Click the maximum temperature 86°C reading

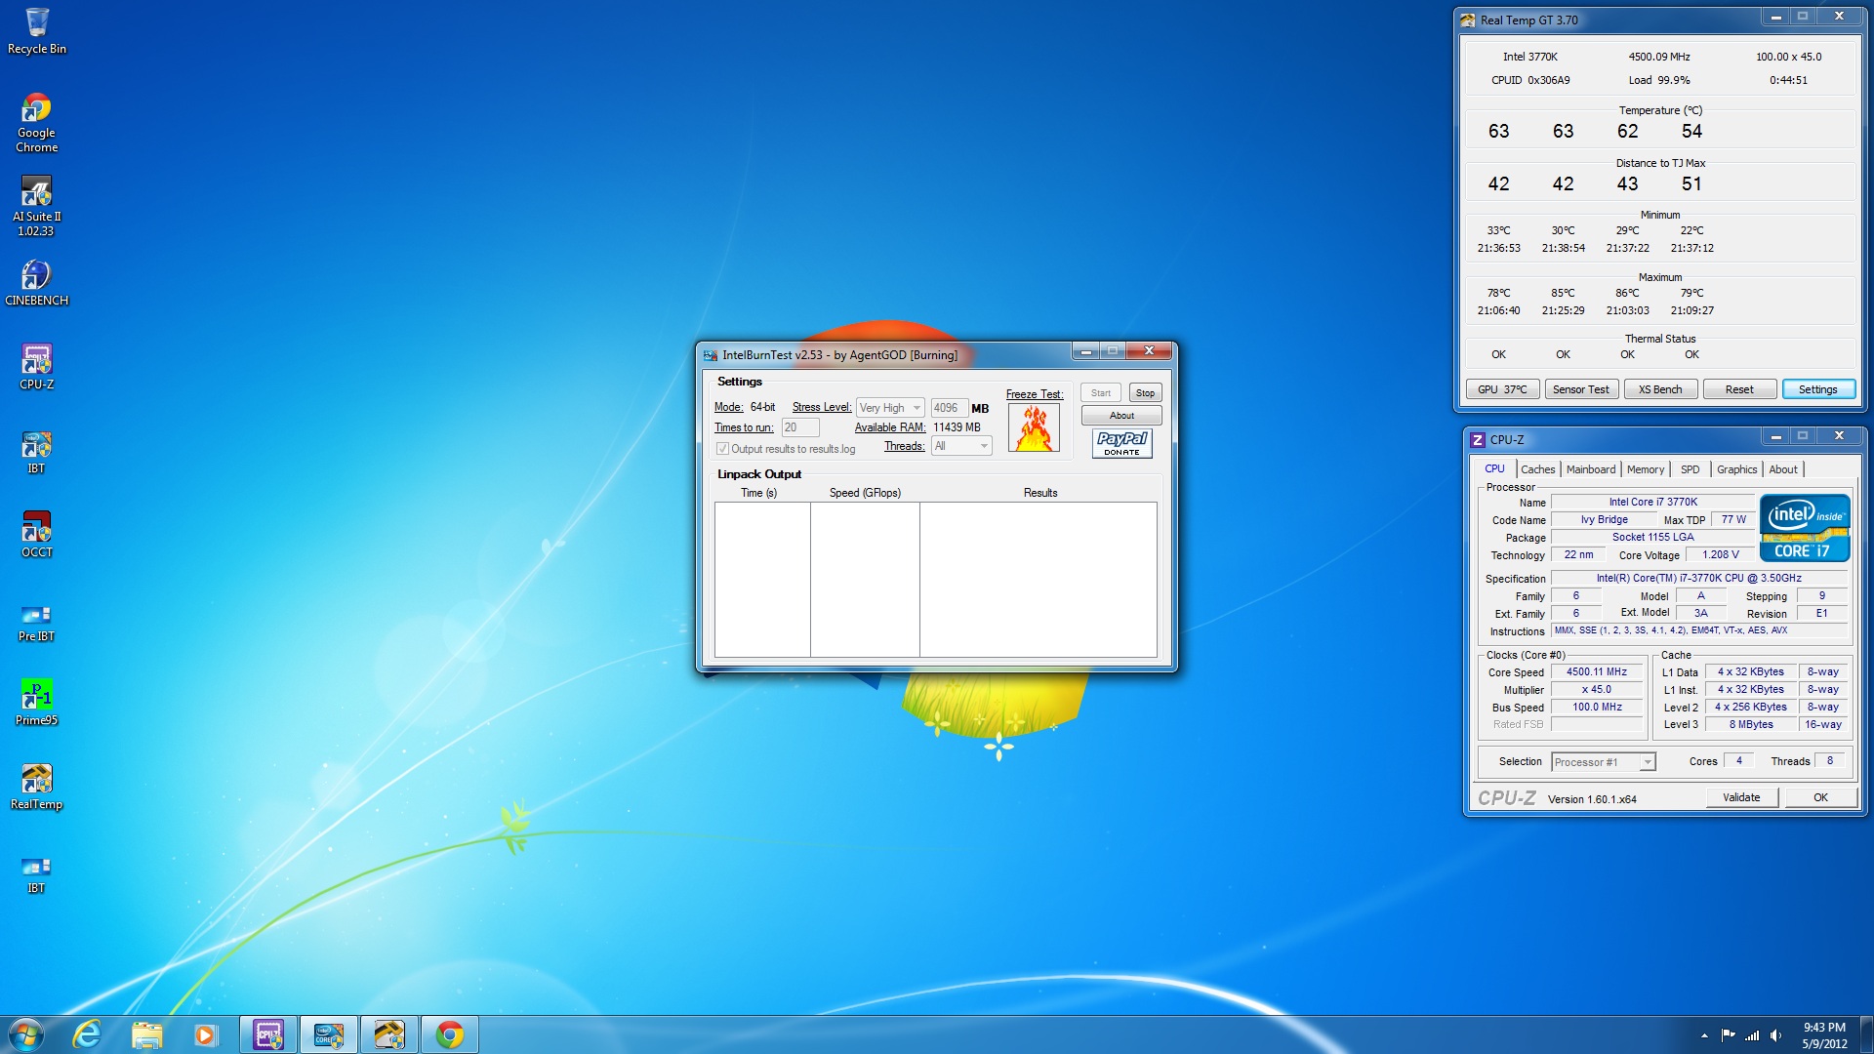[x=1627, y=293]
